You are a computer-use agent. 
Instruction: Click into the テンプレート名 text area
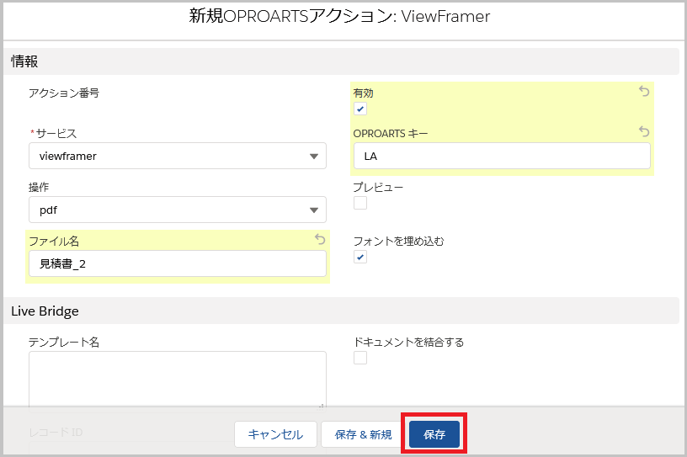pos(177,379)
